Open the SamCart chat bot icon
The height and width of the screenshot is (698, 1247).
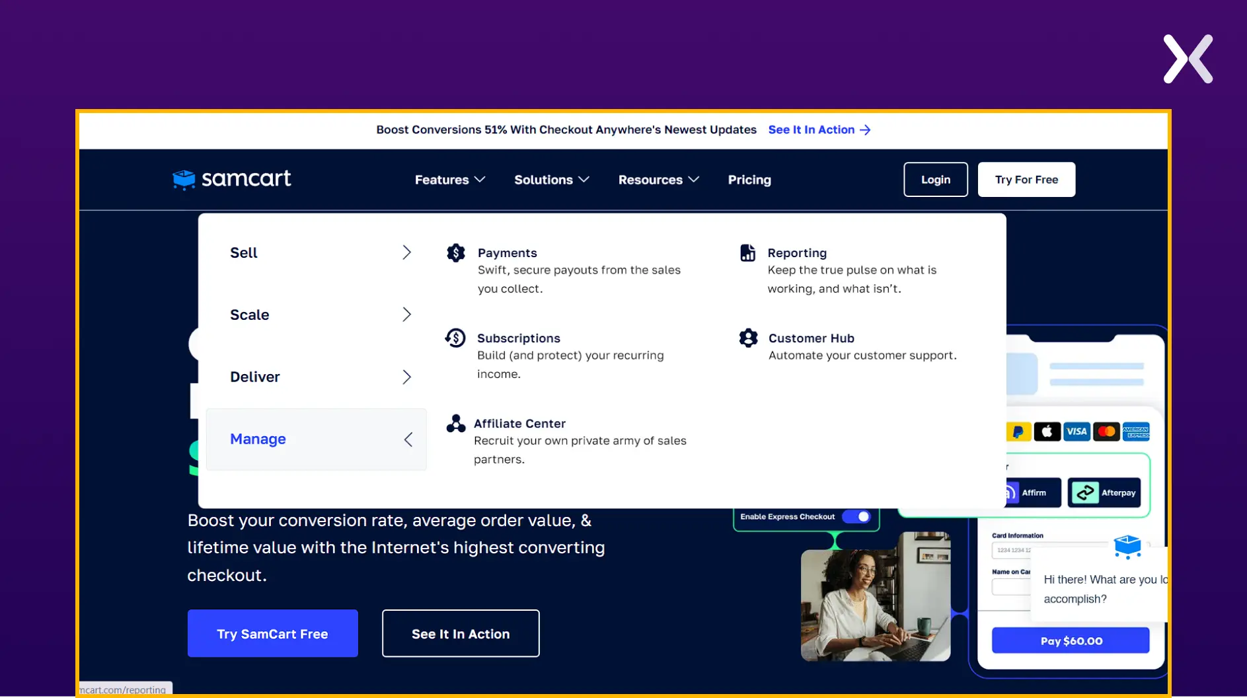[x=1127, y=547]
